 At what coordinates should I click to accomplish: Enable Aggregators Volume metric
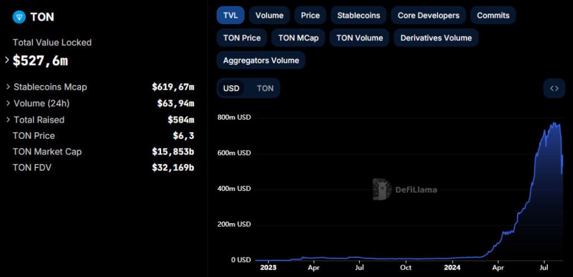(261, 60)
